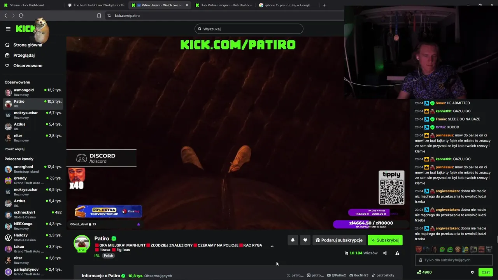Open asmongold in followed channels
Image resolution: width=498 pixels, height=280 pixels.
(33, 92)
